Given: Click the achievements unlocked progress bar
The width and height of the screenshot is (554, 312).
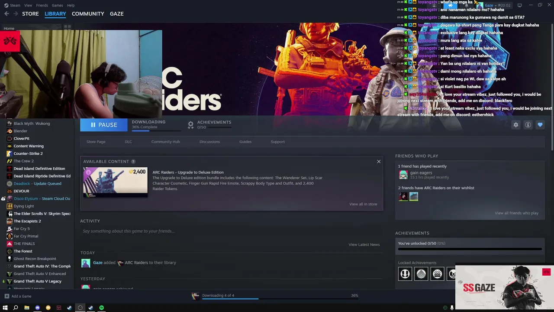Looking at the screenshot, I should point(470,249).
